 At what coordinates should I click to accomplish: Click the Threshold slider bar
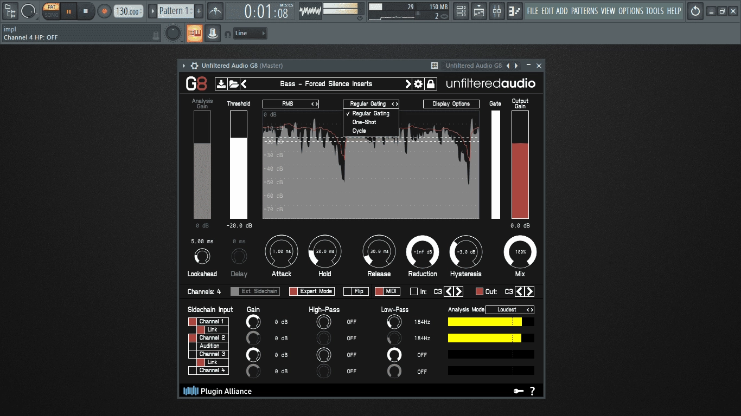[239, 165]
